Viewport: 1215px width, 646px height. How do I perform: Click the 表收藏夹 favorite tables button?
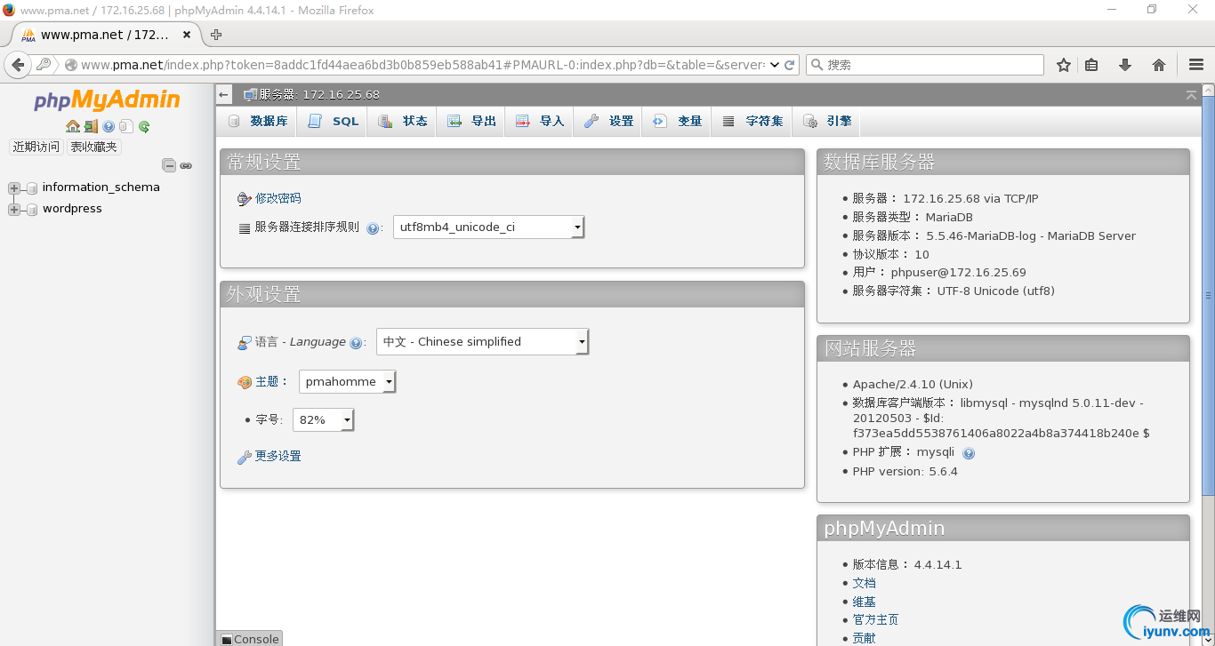[x=94, y=148]
